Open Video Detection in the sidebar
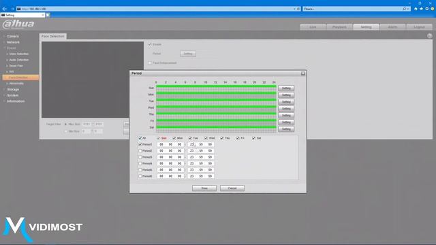Screen dimensions: 436x245 19,54
